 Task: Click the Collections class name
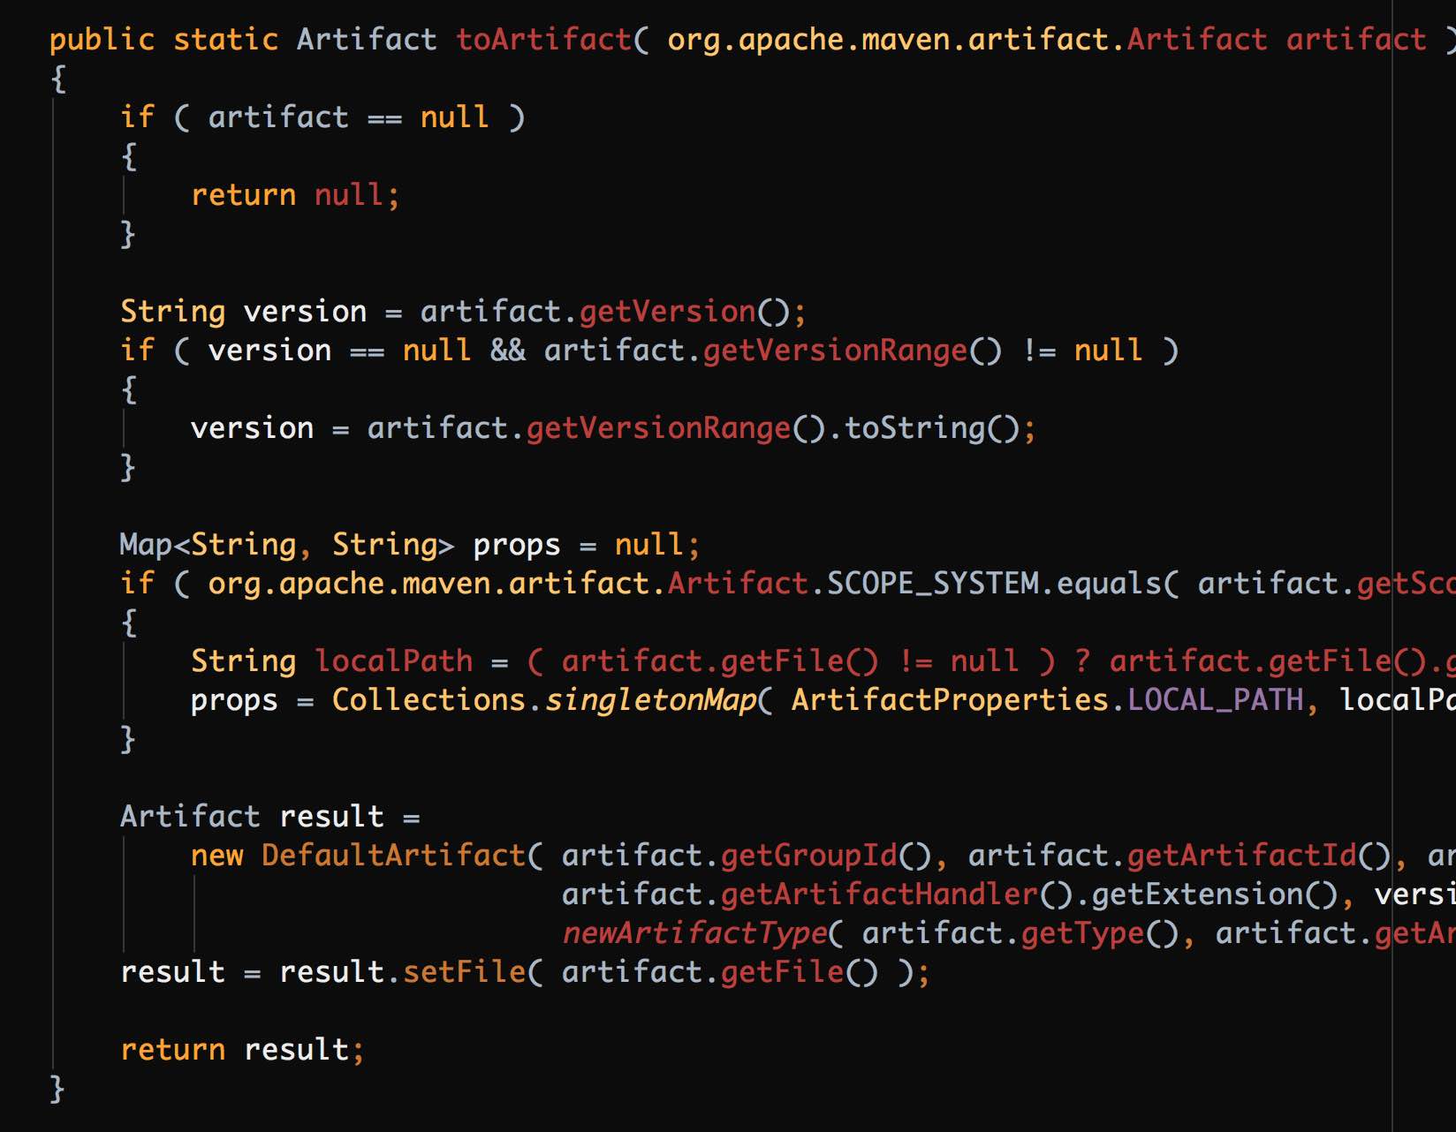point(428,700)
